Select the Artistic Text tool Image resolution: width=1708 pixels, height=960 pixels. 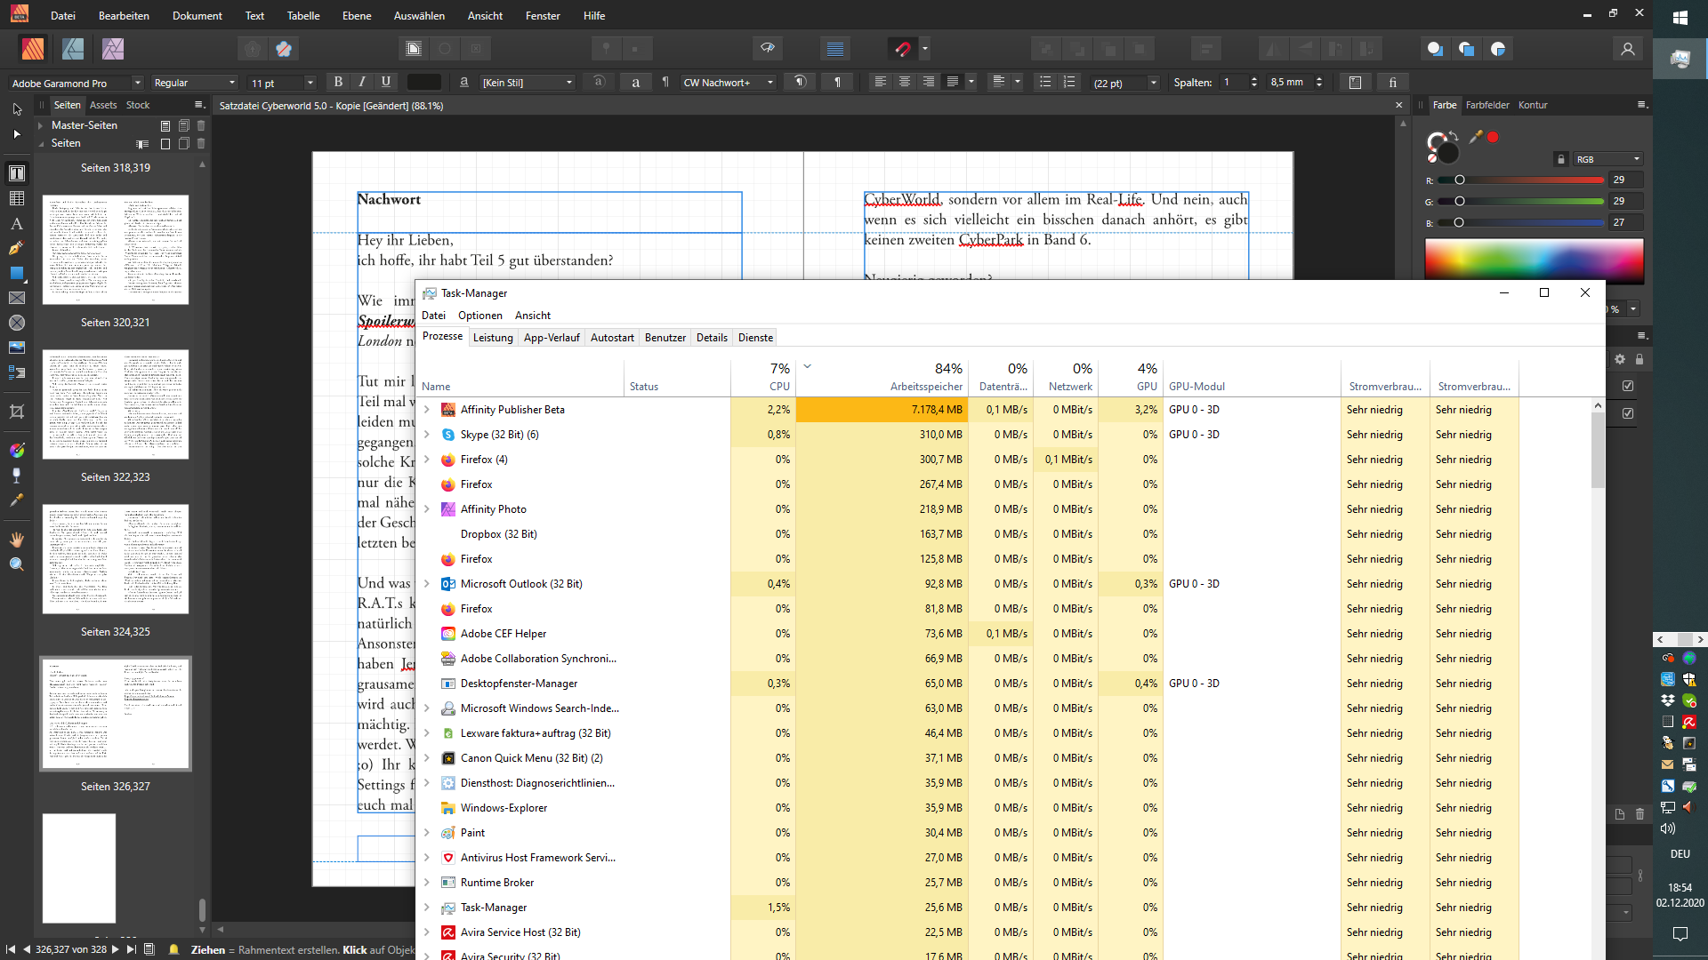pos(16,223)
